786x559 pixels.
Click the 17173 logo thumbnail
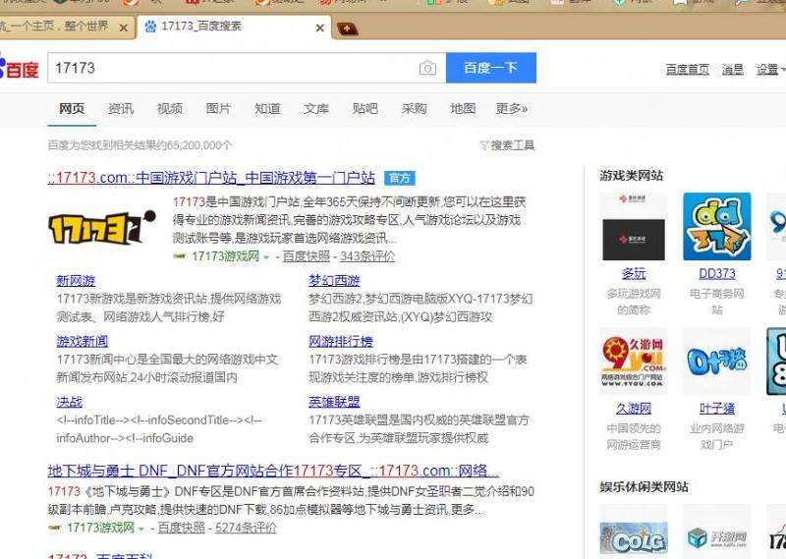[102, 227]
